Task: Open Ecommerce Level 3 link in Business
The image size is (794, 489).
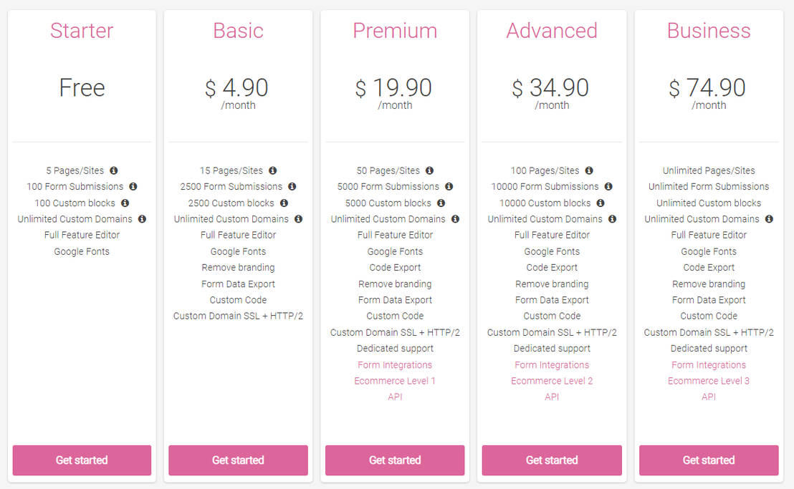Action: coord(709,381)
